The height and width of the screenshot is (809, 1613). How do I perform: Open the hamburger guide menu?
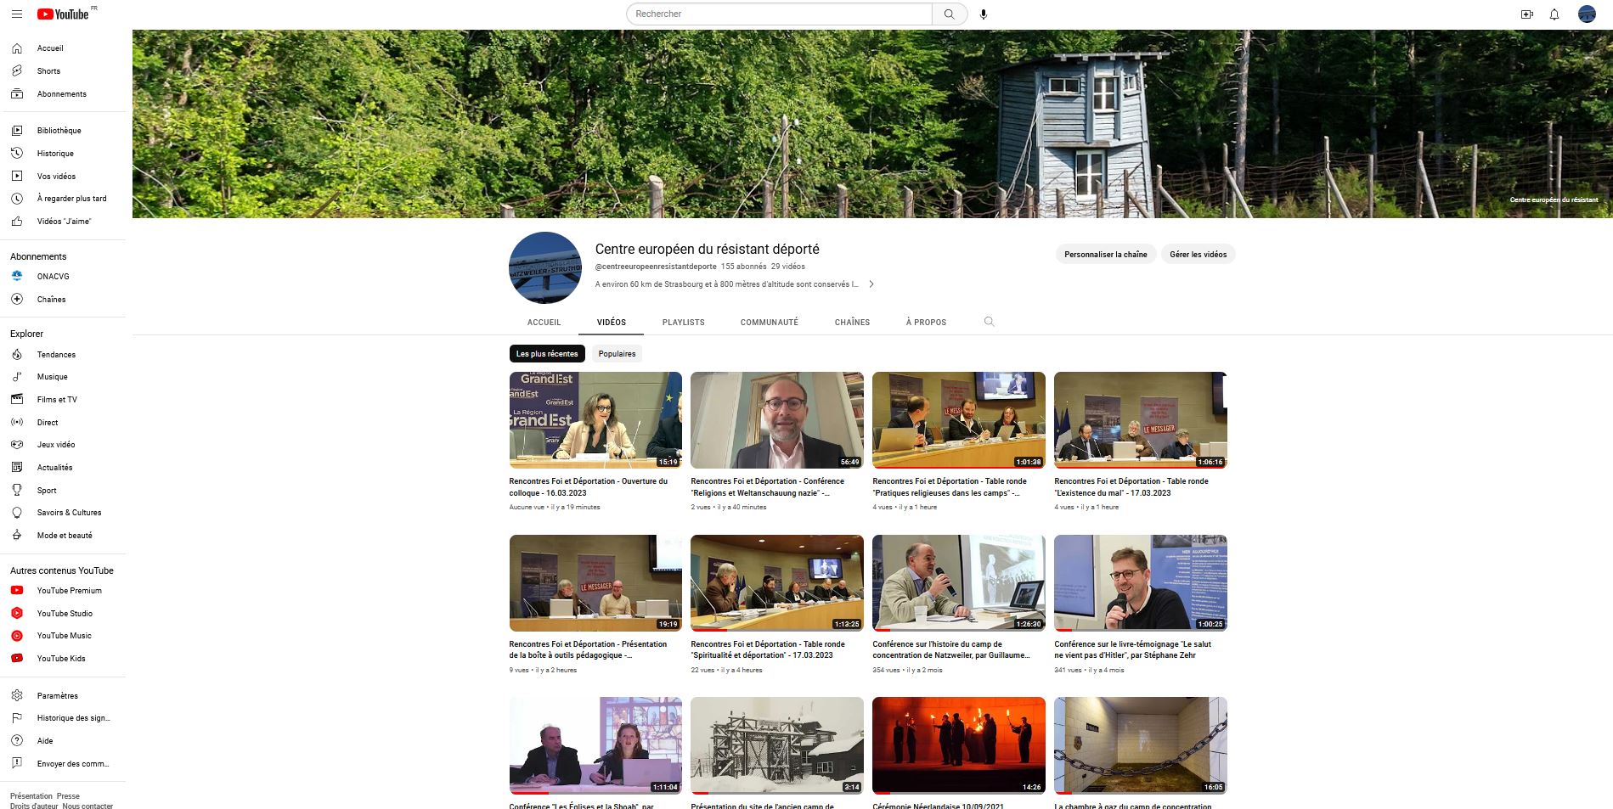pos(17,14)
